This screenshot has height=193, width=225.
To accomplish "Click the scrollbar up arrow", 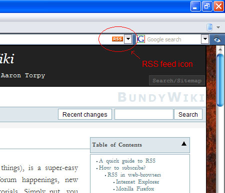I will 220,49.
